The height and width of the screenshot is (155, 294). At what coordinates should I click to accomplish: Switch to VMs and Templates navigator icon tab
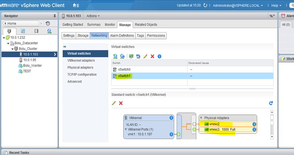(x=23, y=31)
